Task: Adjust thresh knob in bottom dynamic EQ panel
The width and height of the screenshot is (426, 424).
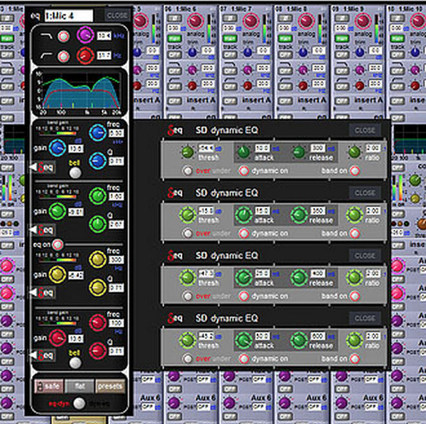Action: point(188,340)
